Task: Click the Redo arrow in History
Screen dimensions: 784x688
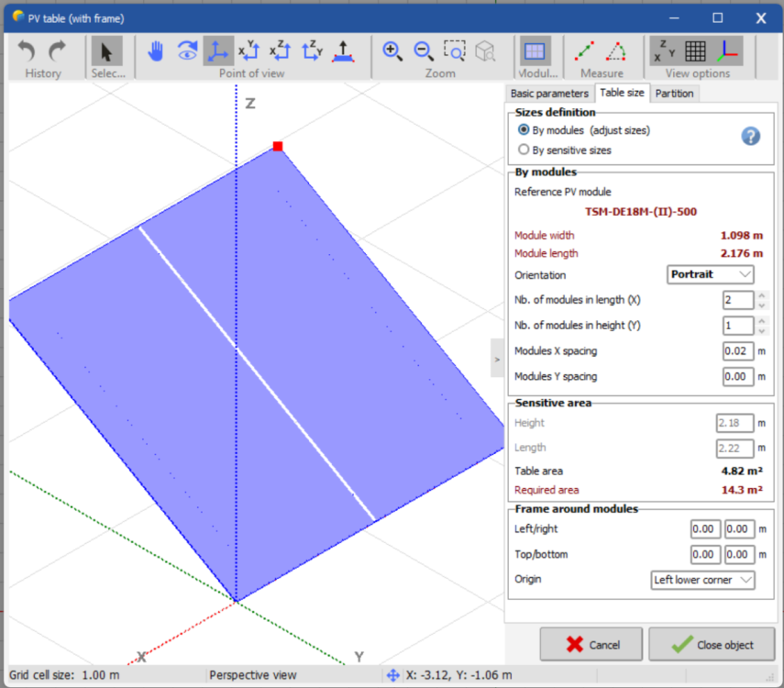Action: pos(58,51)
